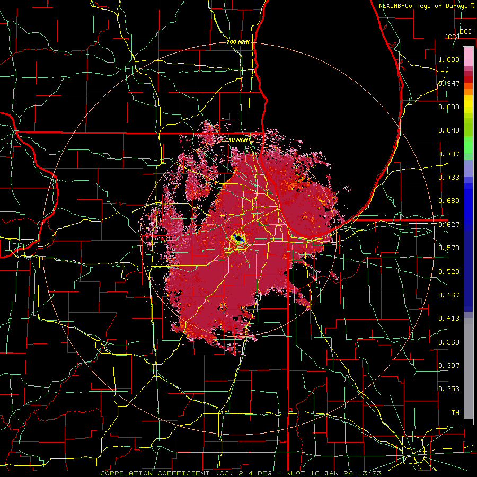Click the 0.840 scale value
Viewport: 477px width, 477px height.
tap(449, 130)
